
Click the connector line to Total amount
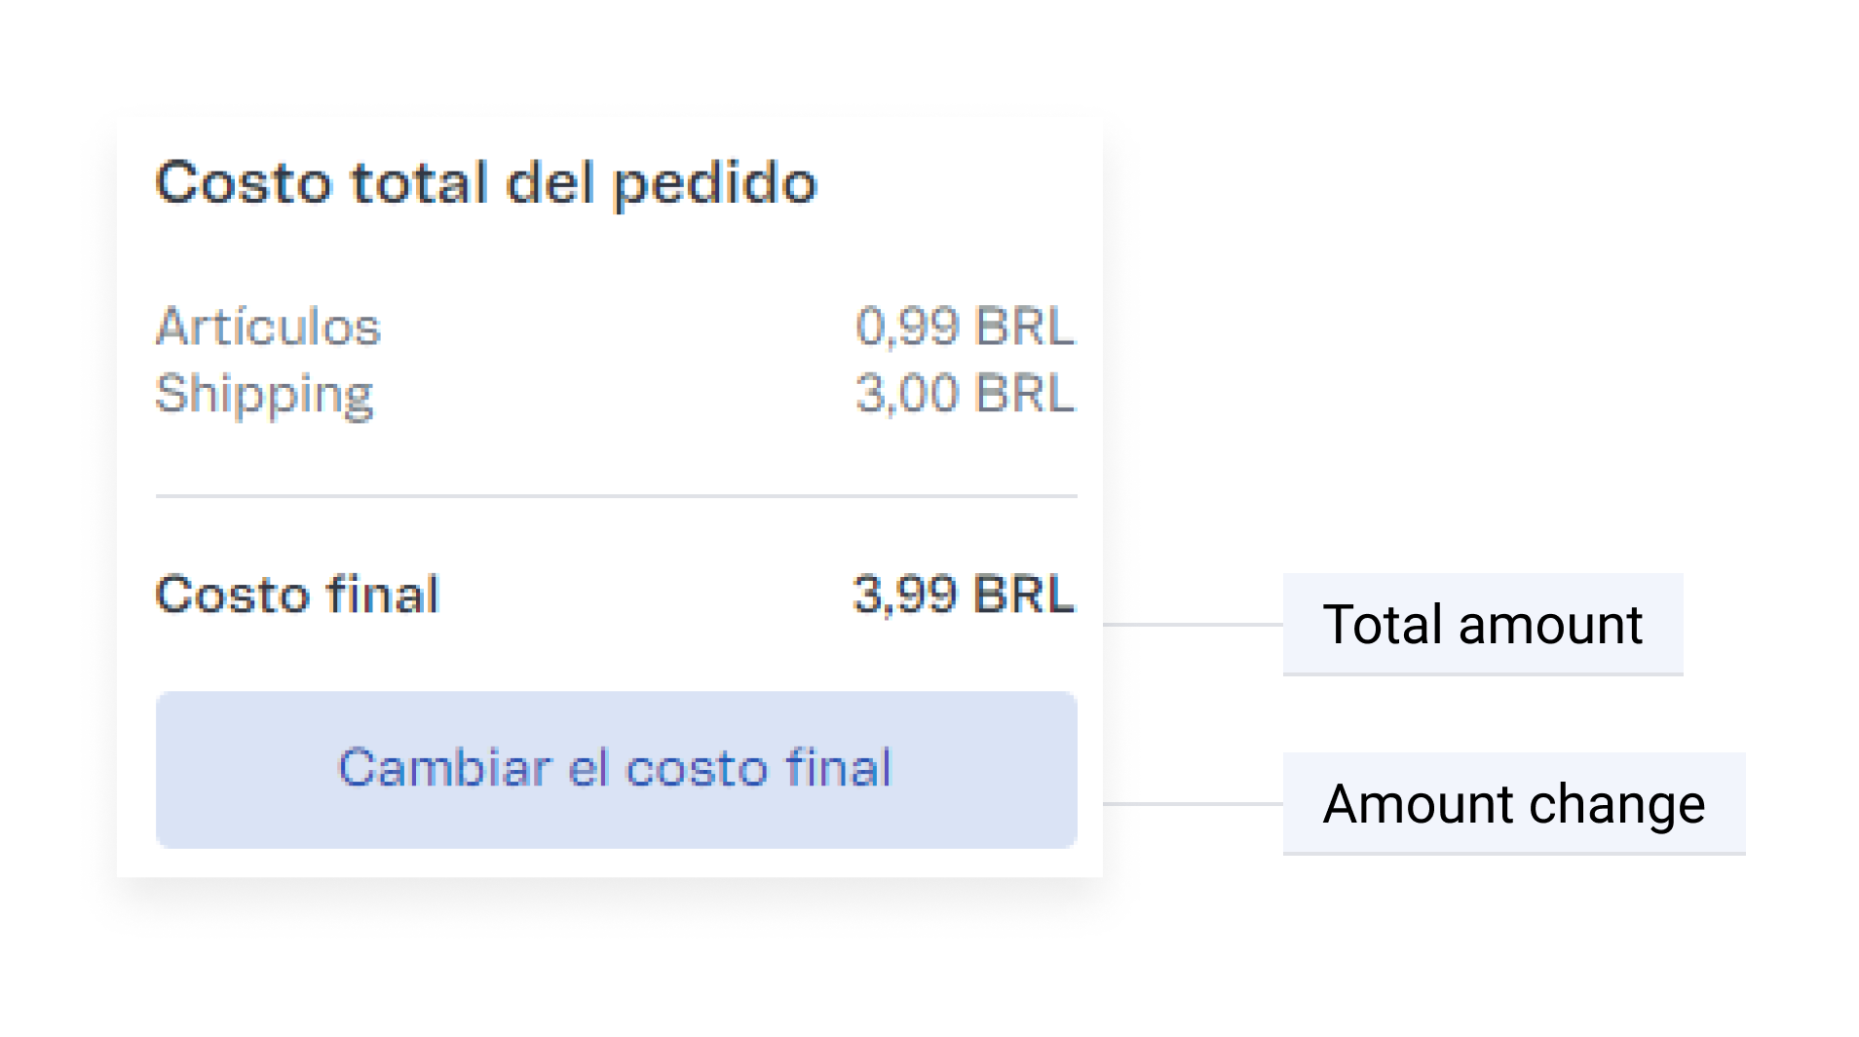point(1193,625)
